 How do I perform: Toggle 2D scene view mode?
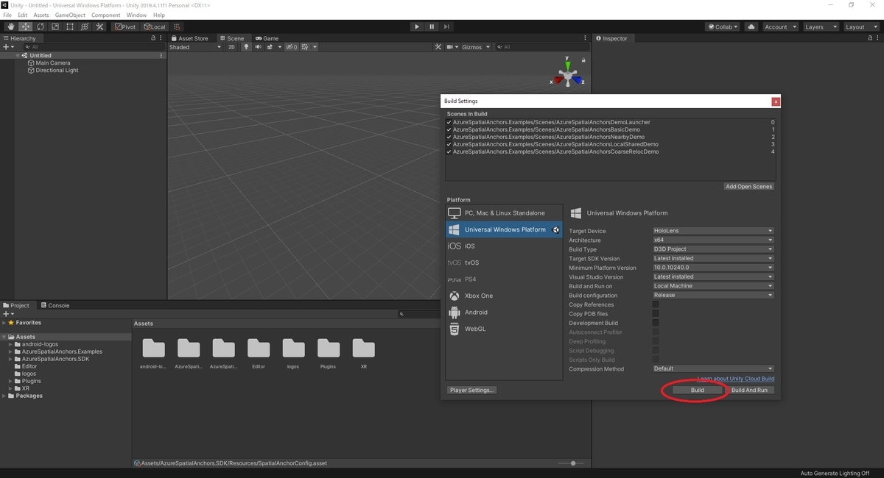click(231, 47)
